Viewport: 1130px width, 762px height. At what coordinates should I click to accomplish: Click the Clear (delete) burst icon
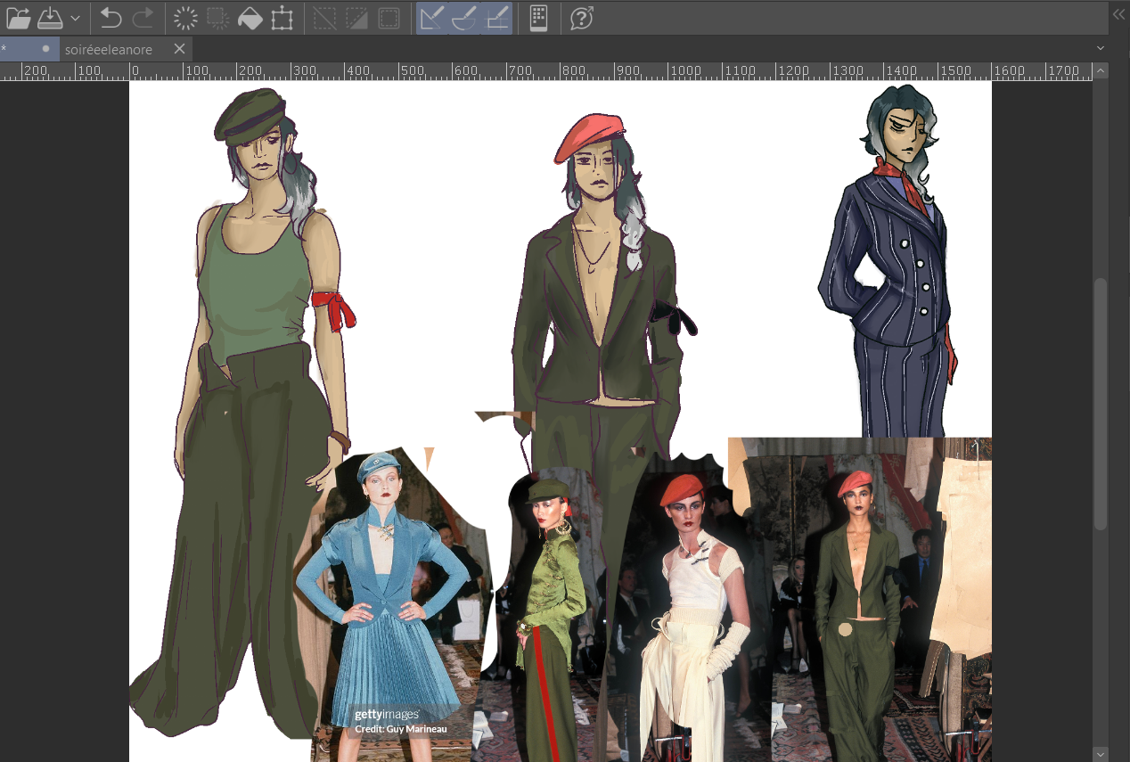pos(185,18)
